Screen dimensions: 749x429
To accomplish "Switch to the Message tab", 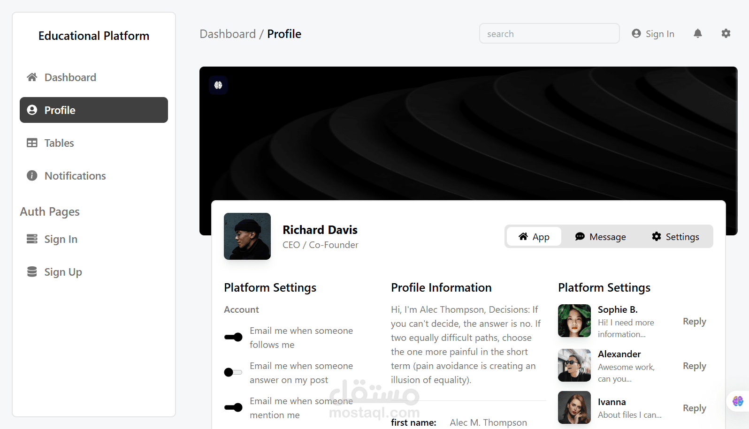I will tap(601, 237).
